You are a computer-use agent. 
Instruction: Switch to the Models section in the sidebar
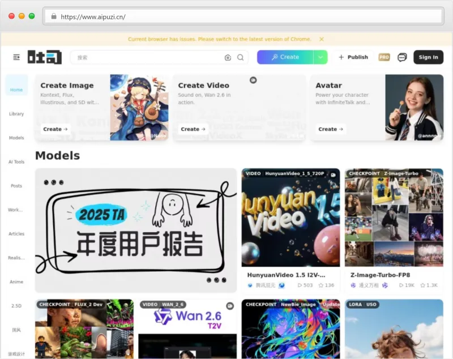click(x=16, y=138)
